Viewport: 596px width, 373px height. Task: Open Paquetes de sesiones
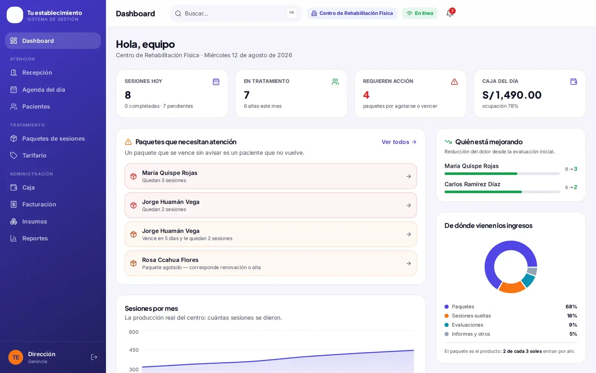click(x=53, y=139)
